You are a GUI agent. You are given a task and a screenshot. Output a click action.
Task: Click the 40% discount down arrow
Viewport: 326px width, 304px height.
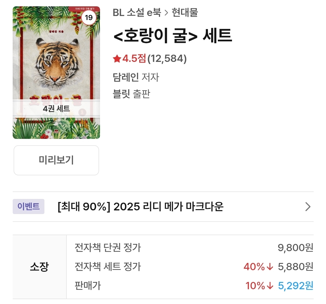coord(270,267)
